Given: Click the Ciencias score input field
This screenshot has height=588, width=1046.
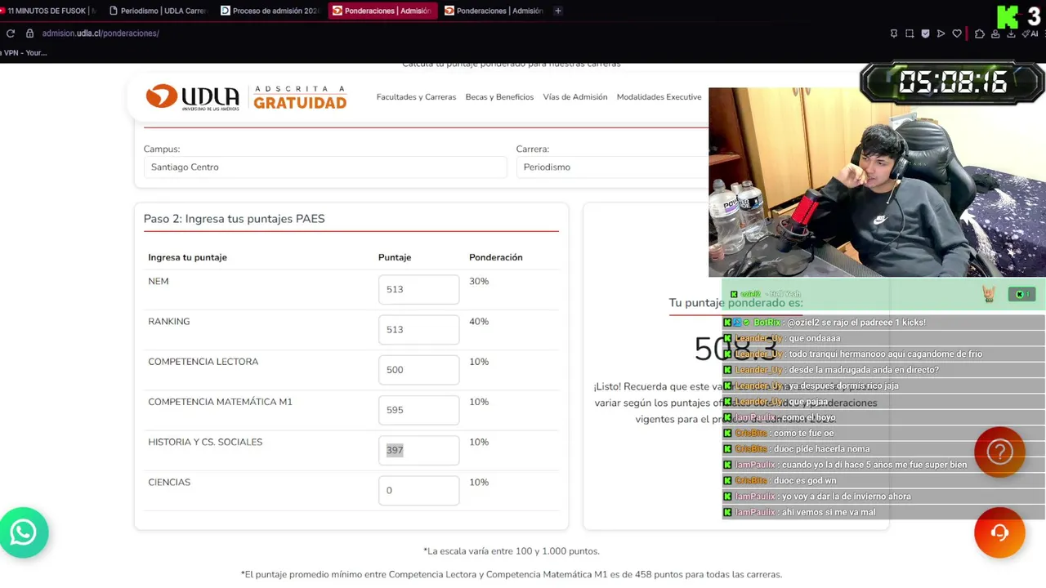Looking at the screenshot, I should pos(418,490).
